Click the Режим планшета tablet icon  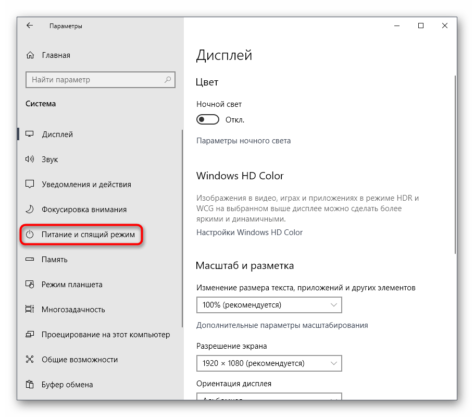(x=30, y=285)
